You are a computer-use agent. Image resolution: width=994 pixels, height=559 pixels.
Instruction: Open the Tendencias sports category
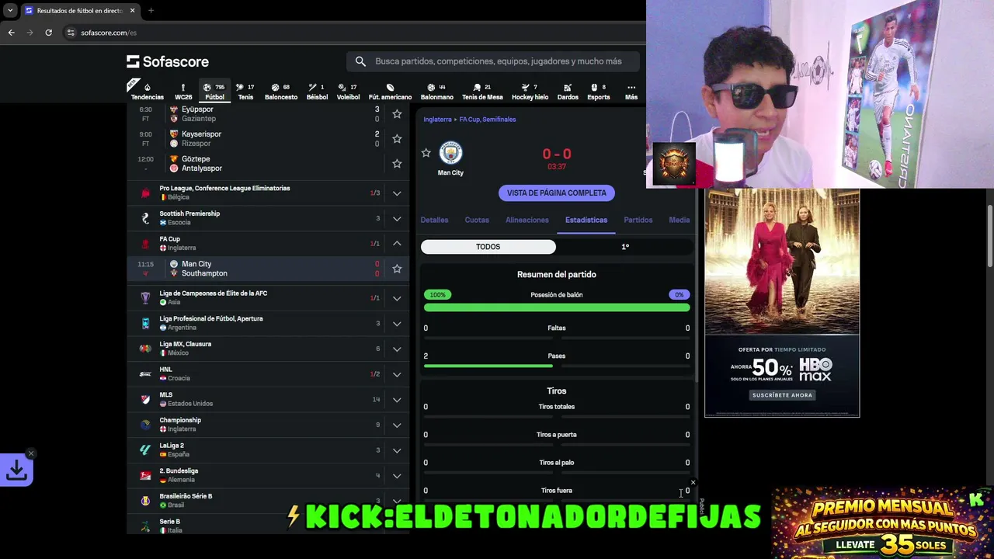tap(147, 92)
